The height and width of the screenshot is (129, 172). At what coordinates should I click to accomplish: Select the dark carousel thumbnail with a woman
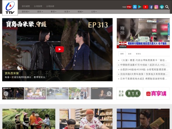[x=102, y=94]
